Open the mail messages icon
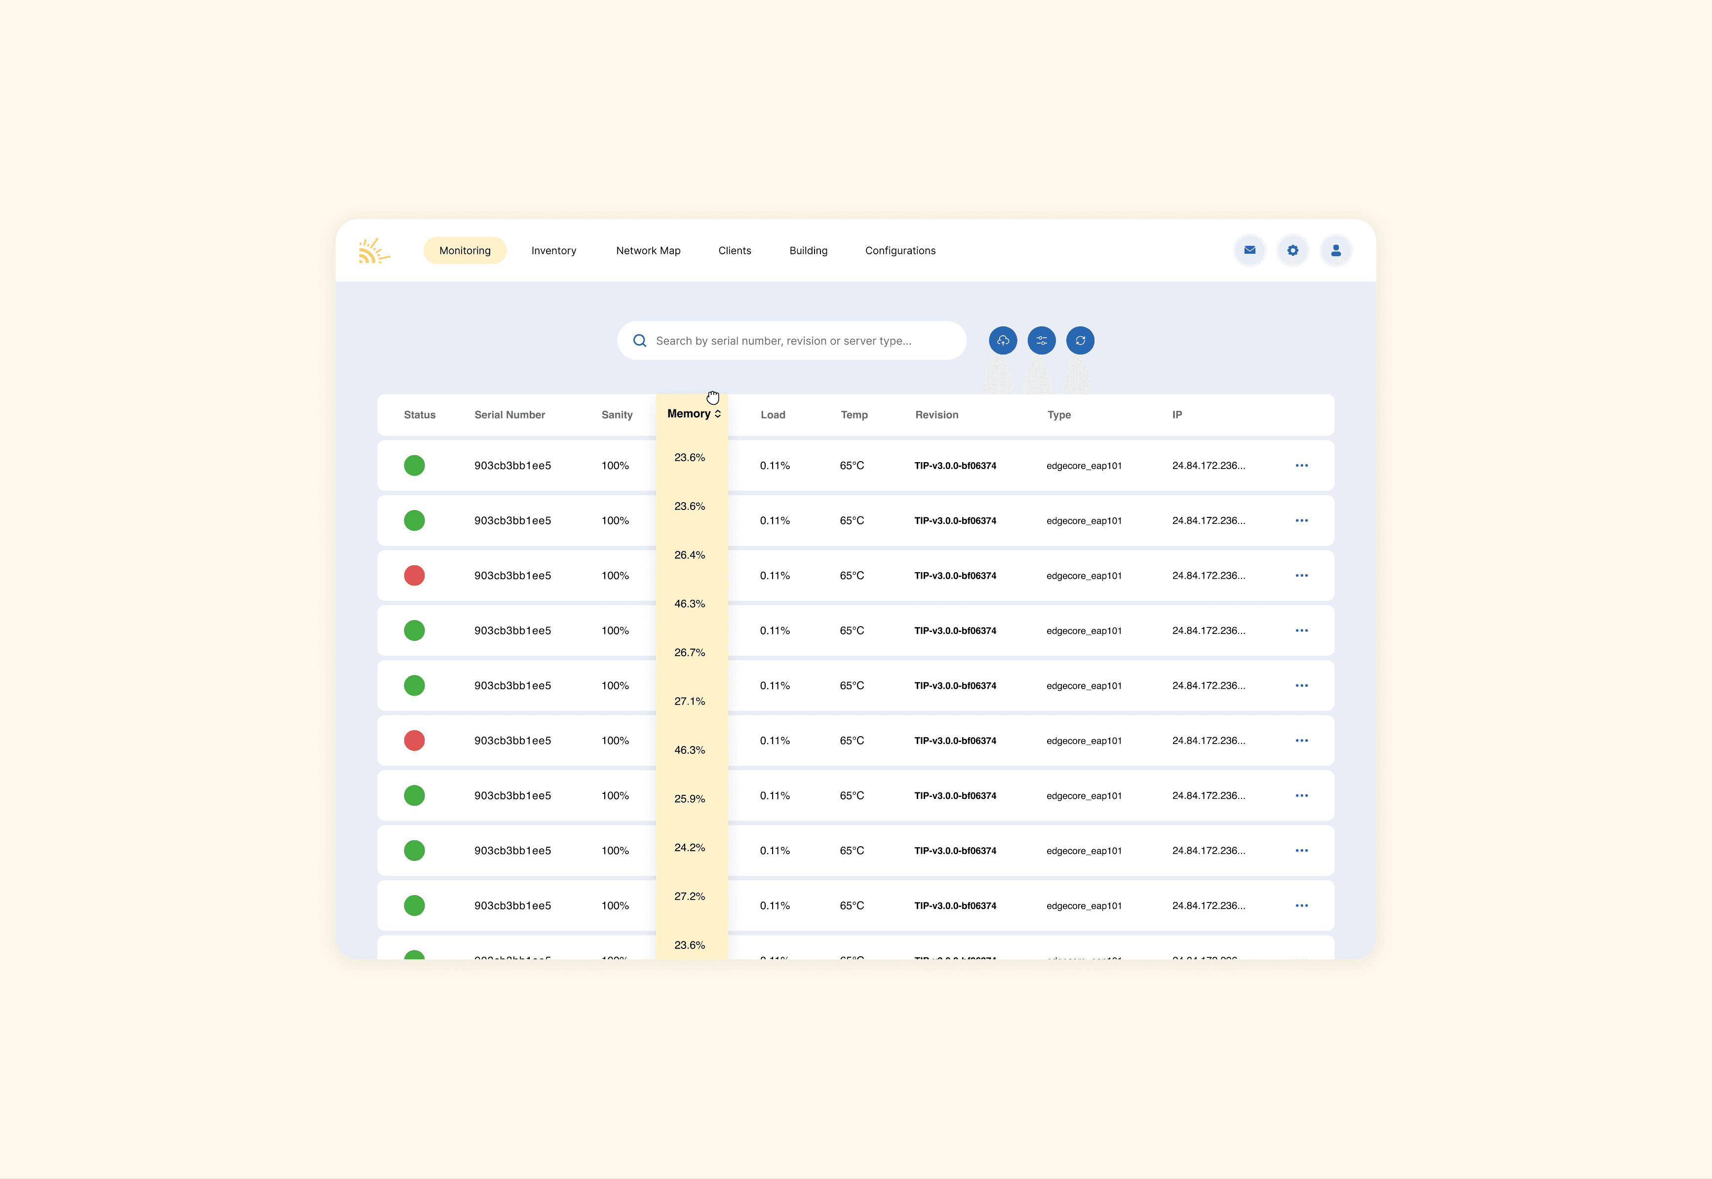The image size is (1712, 1179). point(1249,250)
